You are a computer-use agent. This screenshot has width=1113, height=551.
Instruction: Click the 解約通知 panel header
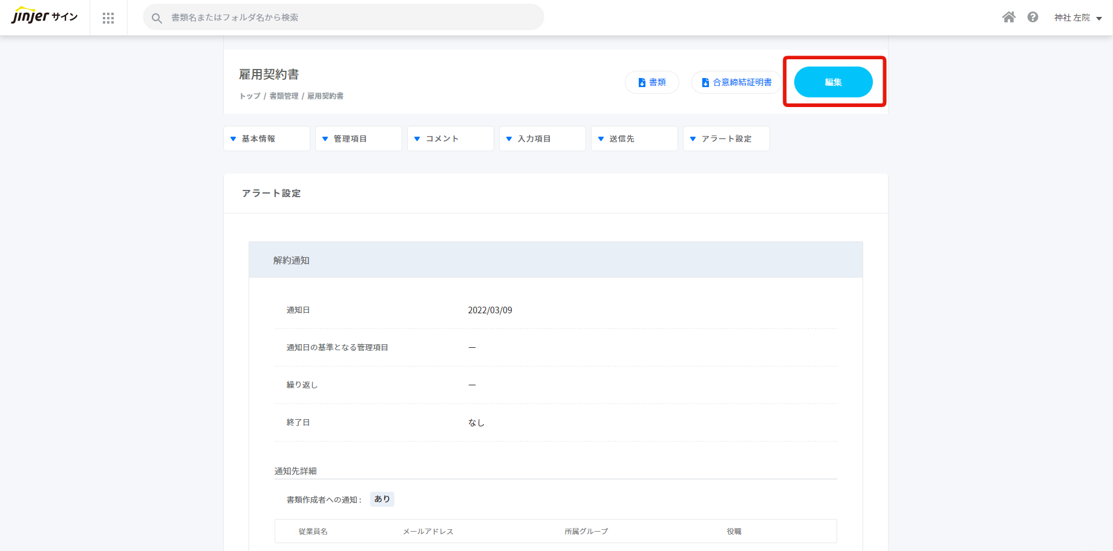click(x=555, y=260)
